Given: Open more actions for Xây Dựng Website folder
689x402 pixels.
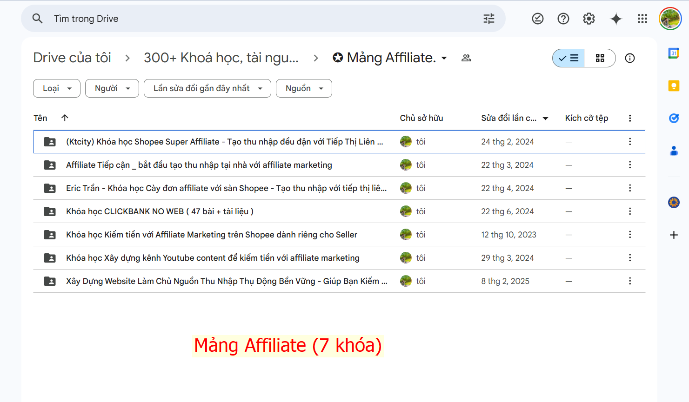Looking at the screenshot, I should click(x=630, y=281).
